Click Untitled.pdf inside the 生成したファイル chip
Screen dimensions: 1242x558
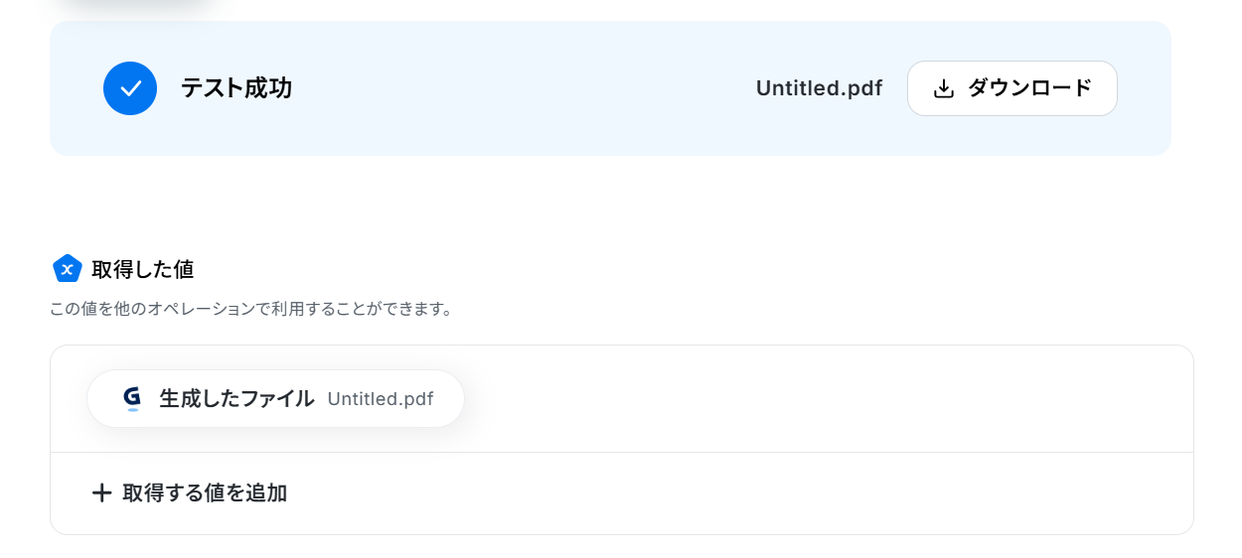pos(381,399)
